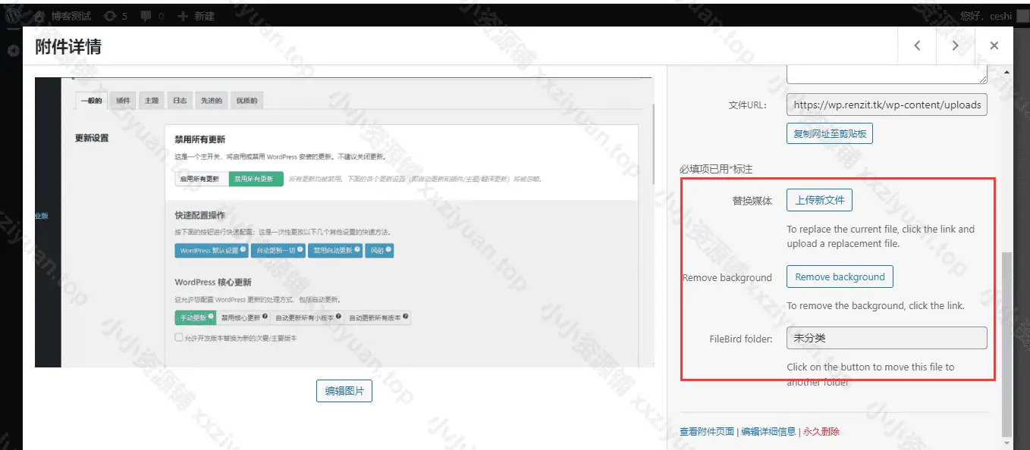This screenshot has height=450, width=1030.
Task: Click the 文件URL input field
Action: pos(886,105)
